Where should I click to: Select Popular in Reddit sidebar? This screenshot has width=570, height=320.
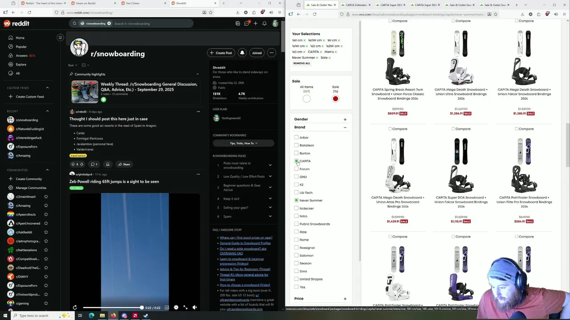21,47
